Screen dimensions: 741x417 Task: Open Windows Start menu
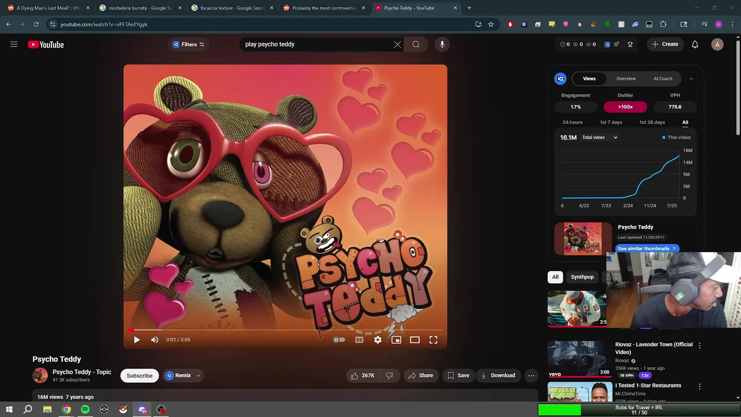[x=9, y=409]
